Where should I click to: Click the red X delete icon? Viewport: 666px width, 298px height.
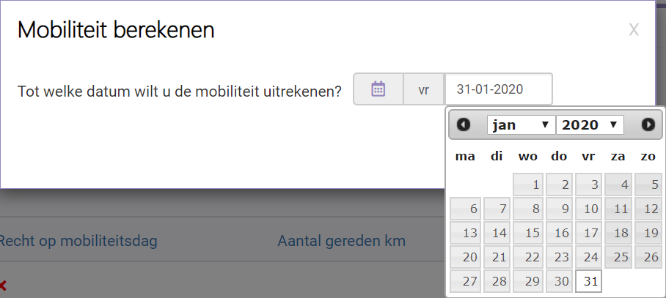[x=3, y=286]
